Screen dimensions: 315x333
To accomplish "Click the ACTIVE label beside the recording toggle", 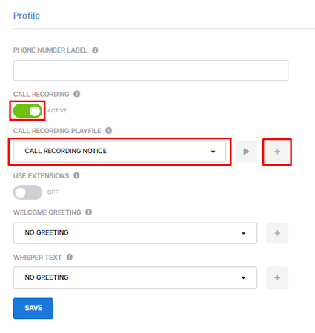I will click(x=57, y=110).
